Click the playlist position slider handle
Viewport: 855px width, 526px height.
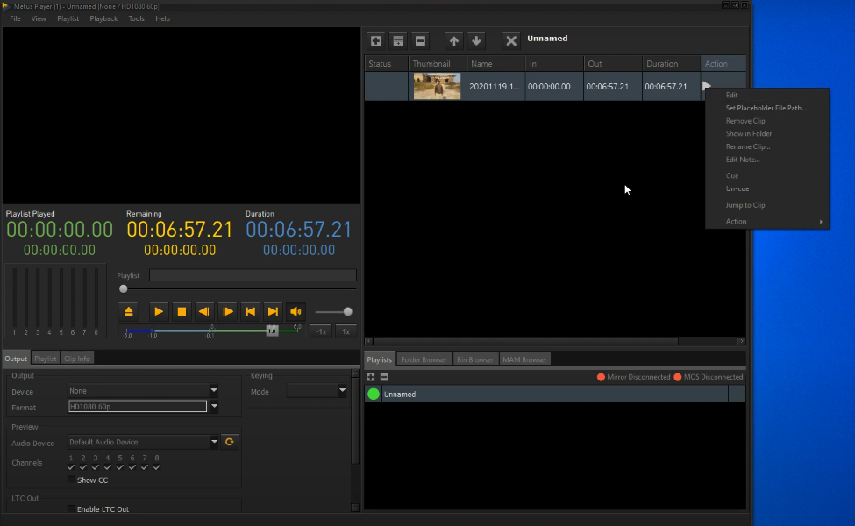click(x=124, y=289)
